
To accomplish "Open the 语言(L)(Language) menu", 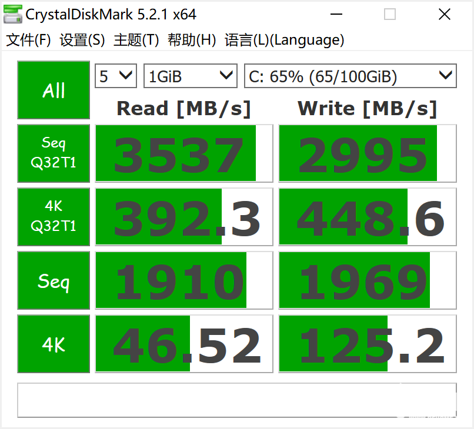I will pyautogui.click(x=284, y=40).
